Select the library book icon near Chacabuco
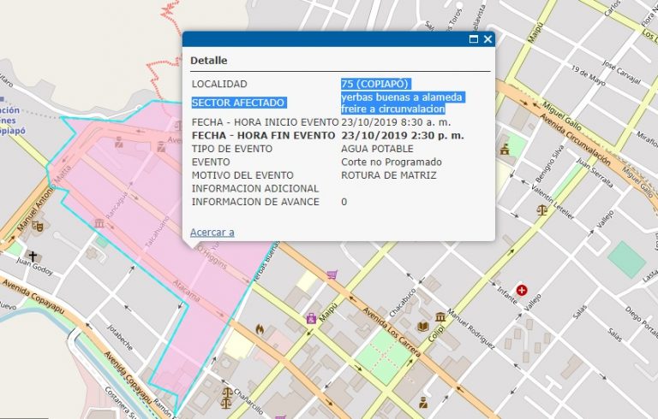This screenshot has width=658, height=419. click(x=422, y=327)
